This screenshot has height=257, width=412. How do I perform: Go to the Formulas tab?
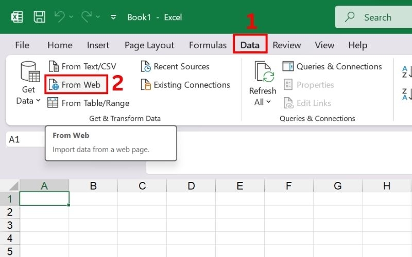tap(208, 45)
